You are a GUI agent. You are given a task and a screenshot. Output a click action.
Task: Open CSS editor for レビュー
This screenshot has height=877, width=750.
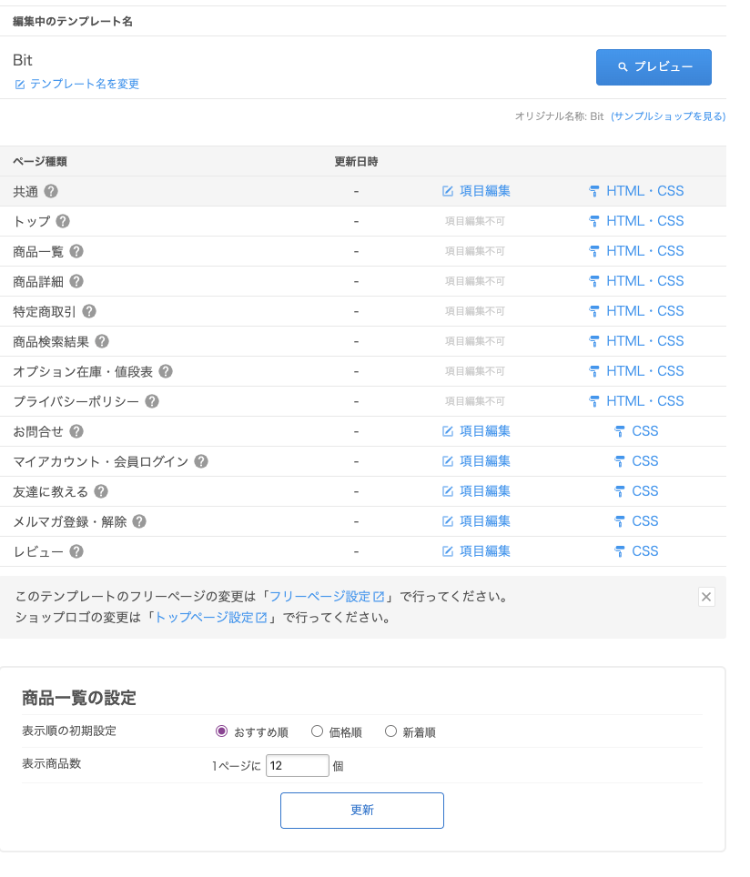click(x=636, y=551)
